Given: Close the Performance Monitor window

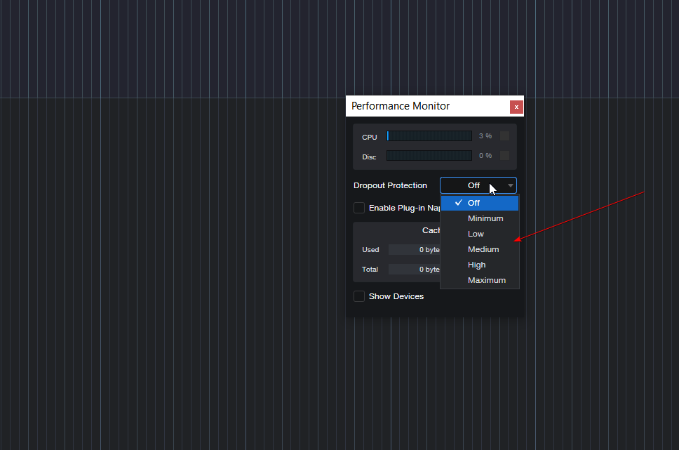Looking at the screenshot, I should coord(516,107).
